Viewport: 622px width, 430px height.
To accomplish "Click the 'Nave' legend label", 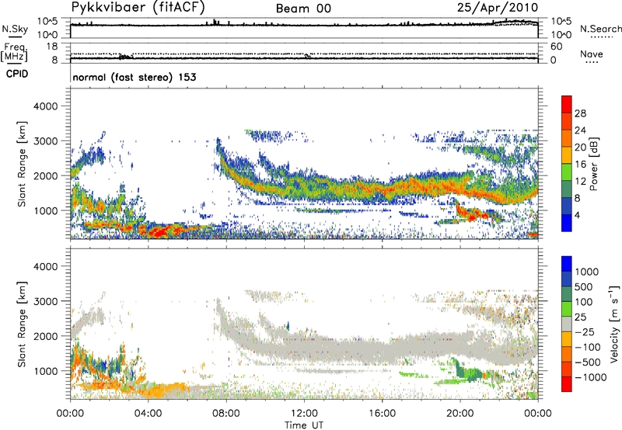I will [592, 54].
